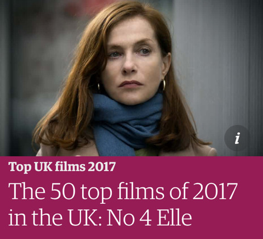The width and height of the screenshot is (263, 239).
Task: Show the image caption via the 'i' button
Action: (x=237, y=138)
